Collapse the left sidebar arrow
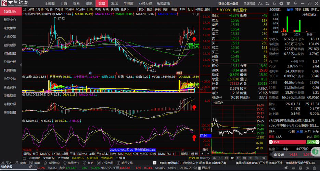Screen dimensions: 320x171 [x=21, y=65]
